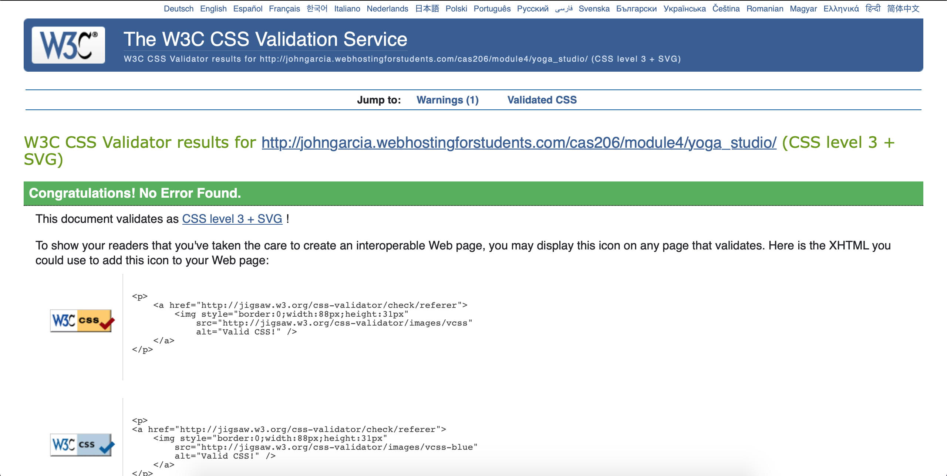Open the yoga_studio URL link in heading
The height and width of the screenshot is (476, 947).
tap(519, 143)
